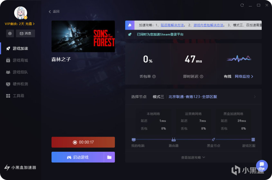Click 启动游戏 launch game button
The width and height of the screenshot is (272, 180).
click(78, 157)
